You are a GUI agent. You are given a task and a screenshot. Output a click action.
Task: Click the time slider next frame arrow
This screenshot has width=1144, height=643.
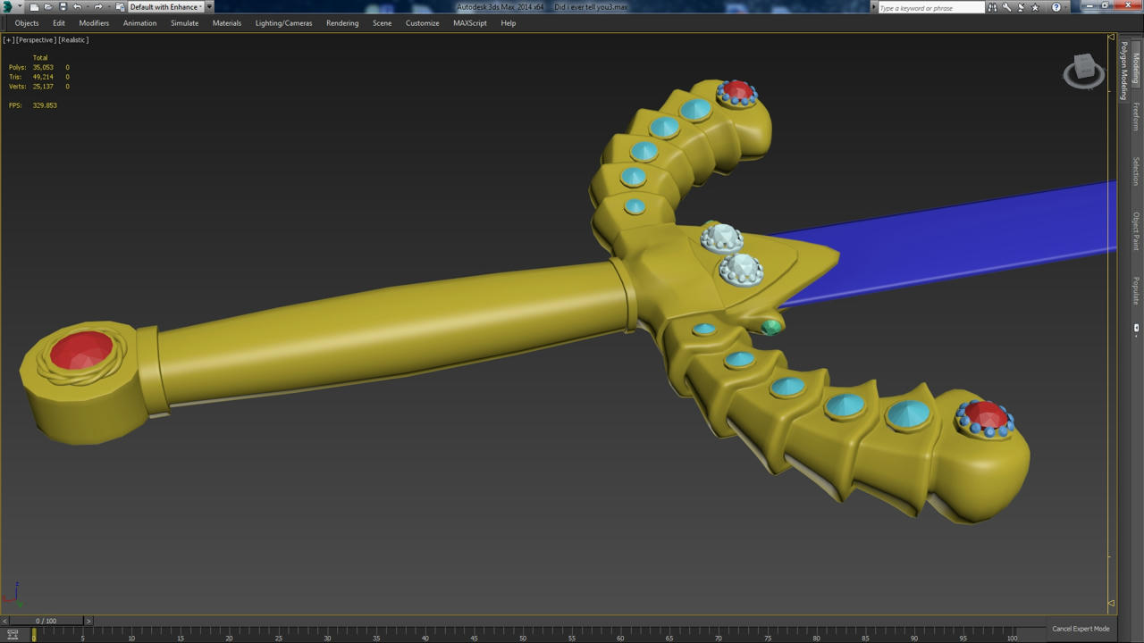(88, 621)
